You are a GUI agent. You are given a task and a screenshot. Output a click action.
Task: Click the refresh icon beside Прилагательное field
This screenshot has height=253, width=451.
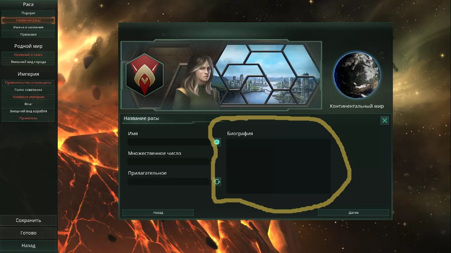217,182
